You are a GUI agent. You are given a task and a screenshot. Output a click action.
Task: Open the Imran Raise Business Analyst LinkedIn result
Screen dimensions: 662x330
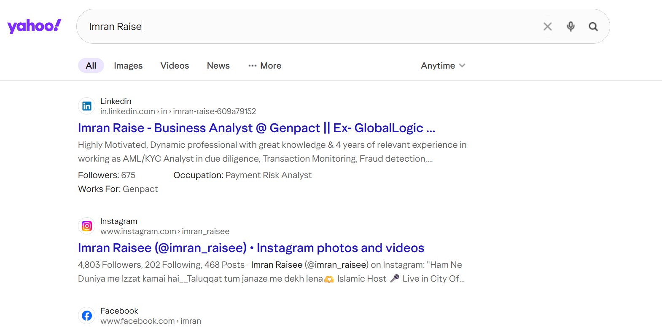(x=256, y=128)
